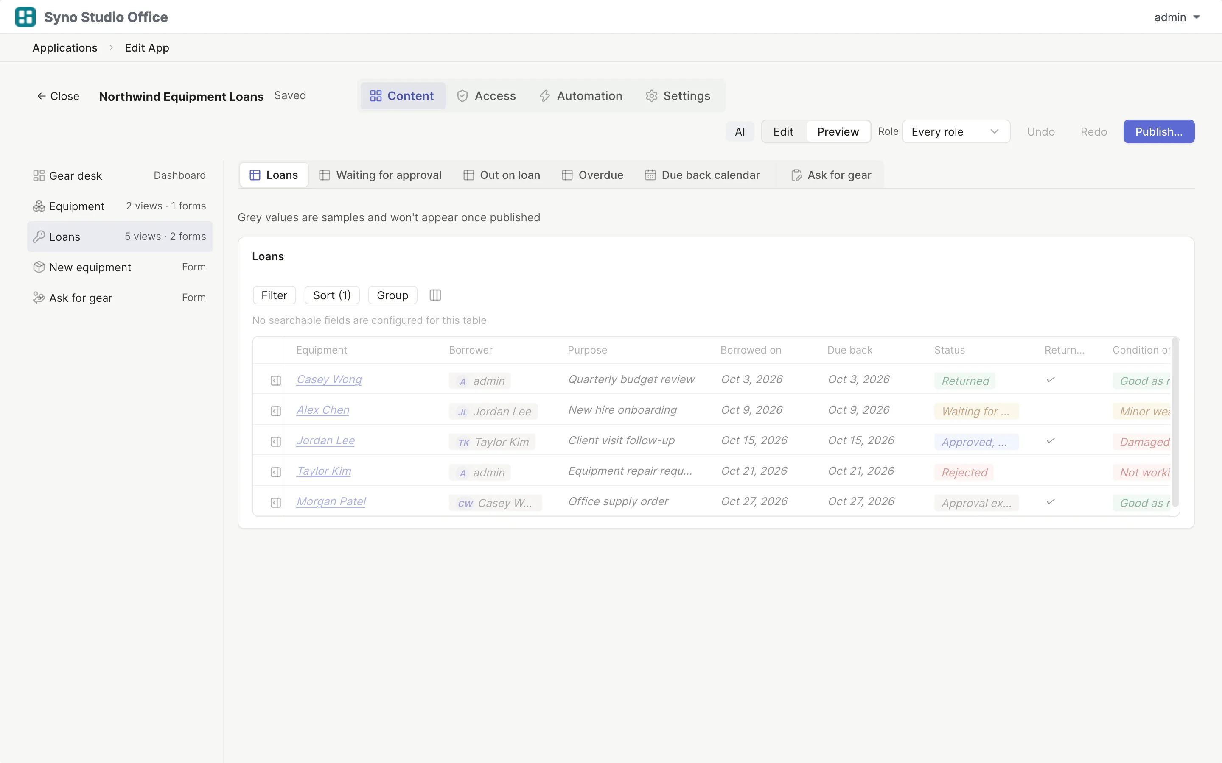Screen dimensions: 1222x763
Task: Click the Loans key icon in sidebar
Action: pos(39,237)
